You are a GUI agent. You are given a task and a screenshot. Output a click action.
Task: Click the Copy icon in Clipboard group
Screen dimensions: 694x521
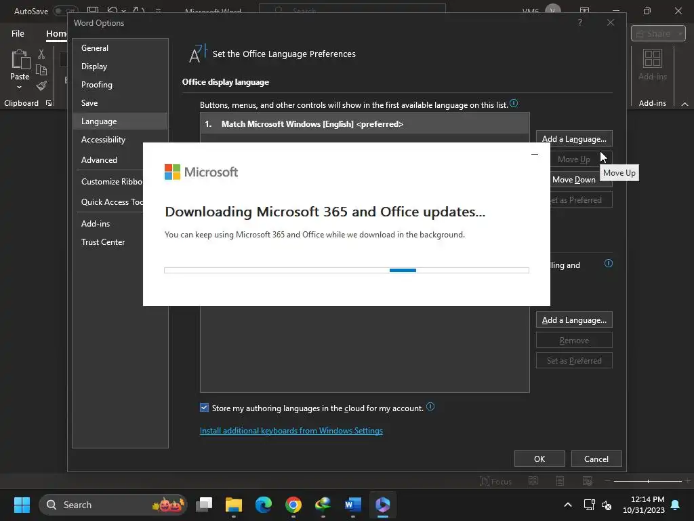point(41,70)
